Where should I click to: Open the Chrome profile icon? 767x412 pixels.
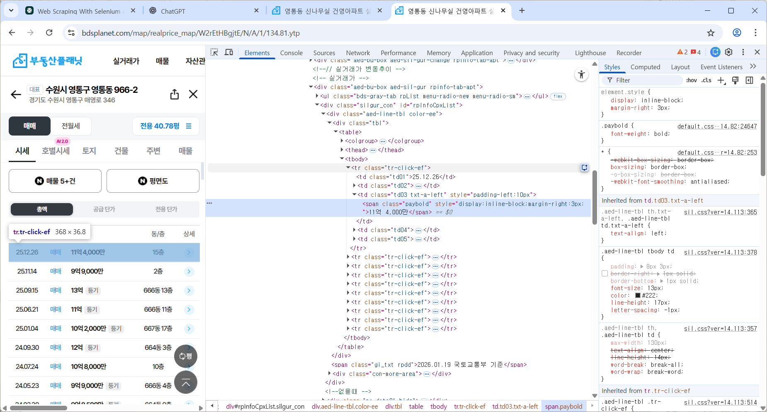[x=737, y=33]
